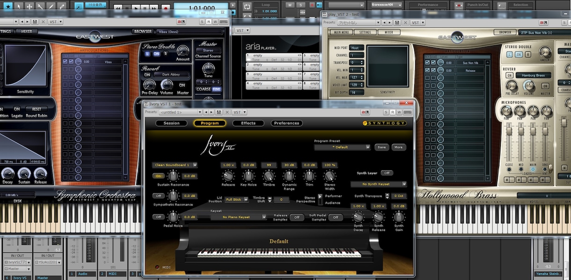Toggle Sustain Resonance On button
The height and width of the screenshot is (280, 571).
[x=159, y=176]
